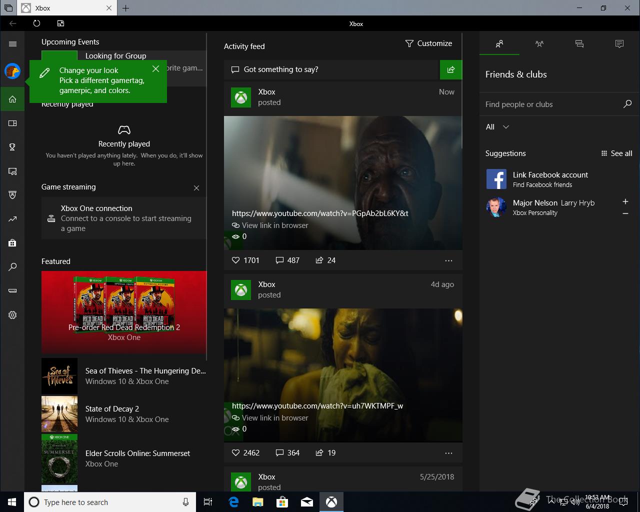
Task: Open Achievements trophy icon
Action: coord(12,147)
